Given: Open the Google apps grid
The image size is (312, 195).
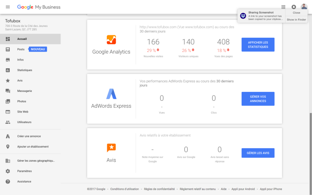Looking at the screenshot, I should point(283,7).
